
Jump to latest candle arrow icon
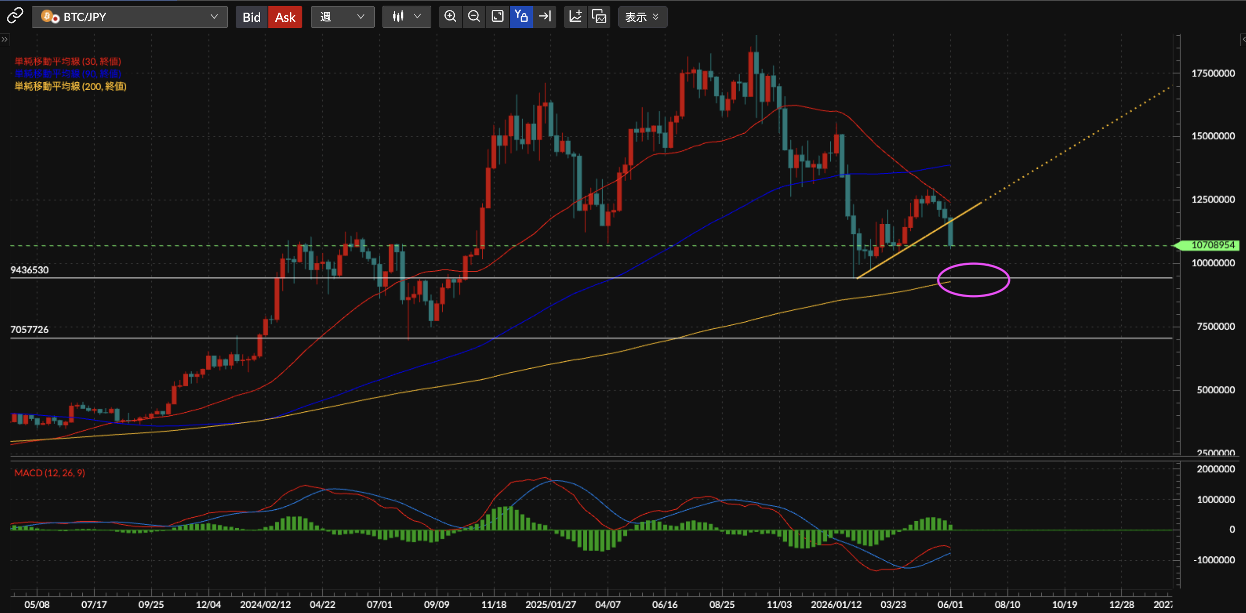(x=545, y=17)
